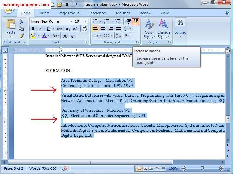Open the Home tab
The height and width of the screenshot is (174, 233).
[x=26, y=13]
